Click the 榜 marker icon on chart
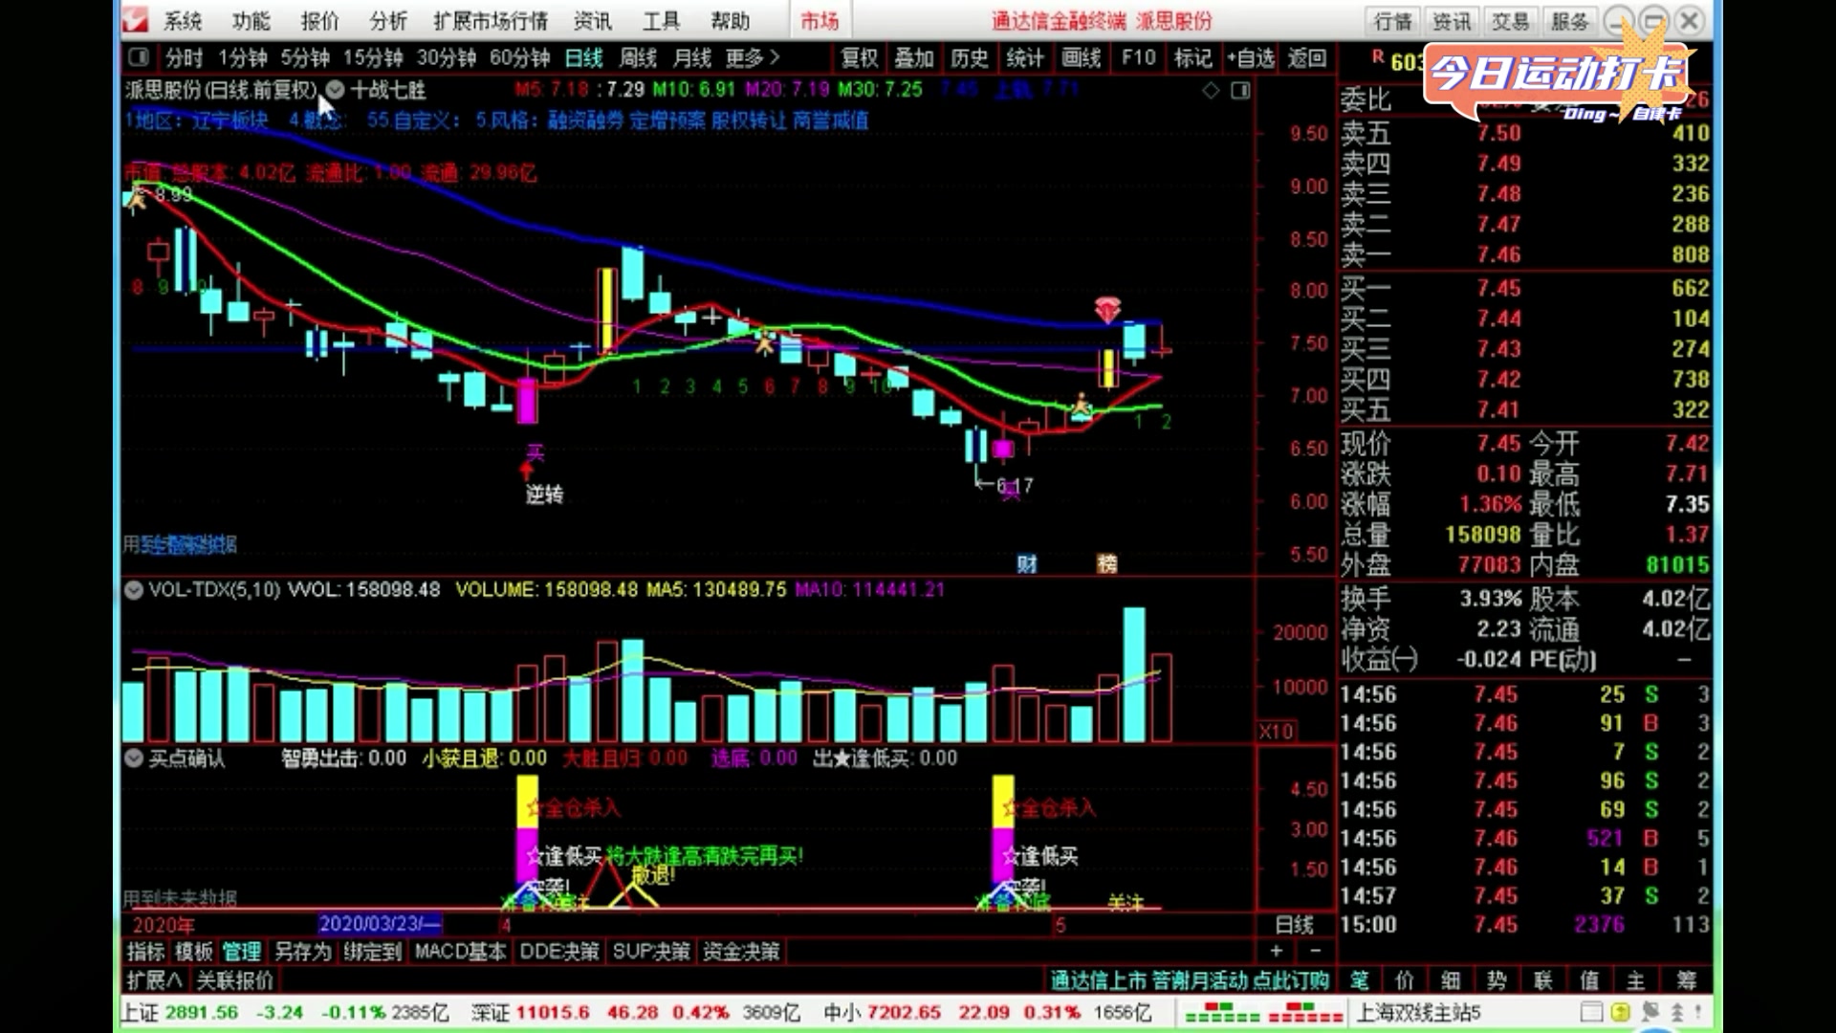The width and height of the screenshot is (1836, 1033). tap(1106, 563)
